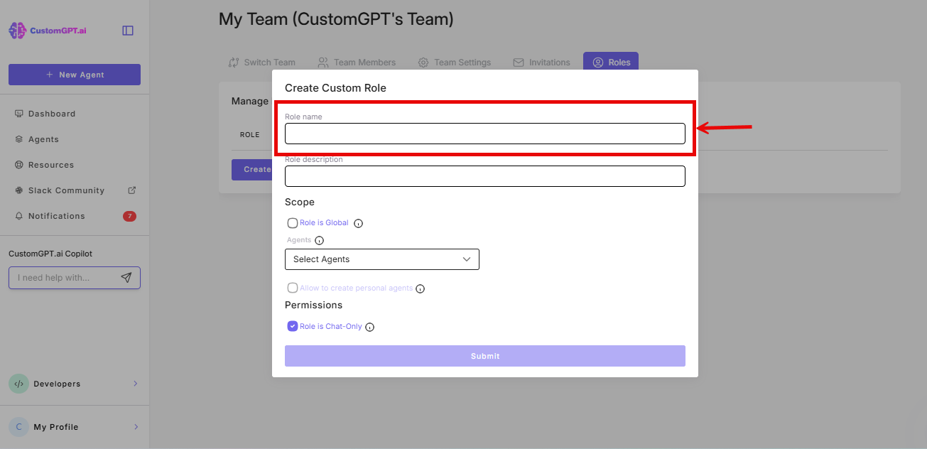Disable the Role is Chat-Only permission

pos(292,325)
